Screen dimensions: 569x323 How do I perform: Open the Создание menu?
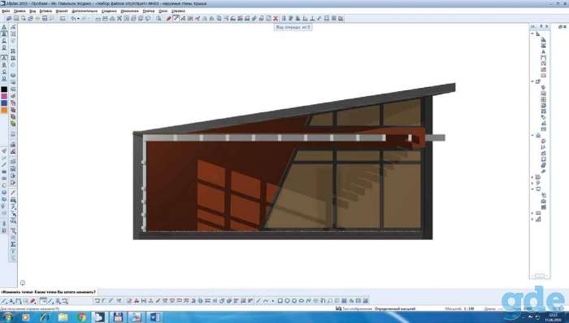pos(109,11)
